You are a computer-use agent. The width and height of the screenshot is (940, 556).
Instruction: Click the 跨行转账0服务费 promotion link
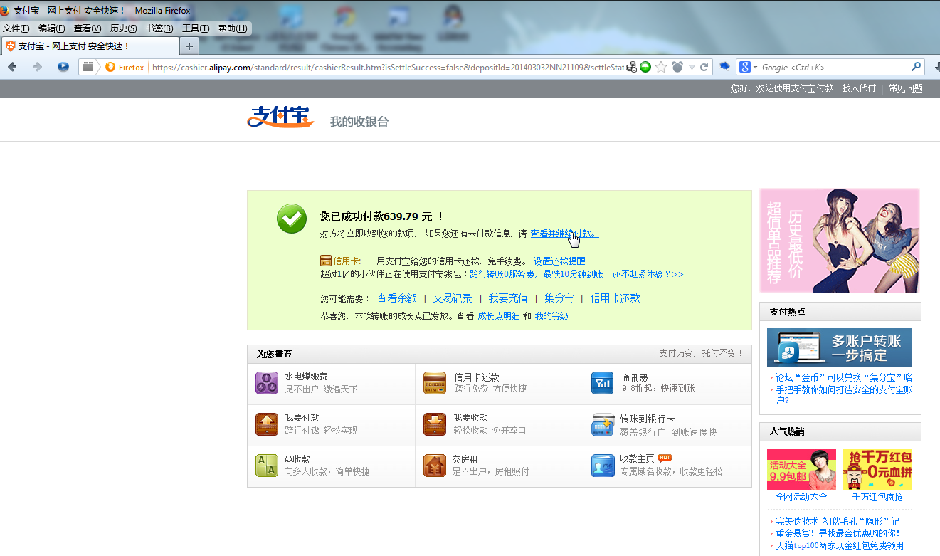pyautogui.click(x=576, y=274)
